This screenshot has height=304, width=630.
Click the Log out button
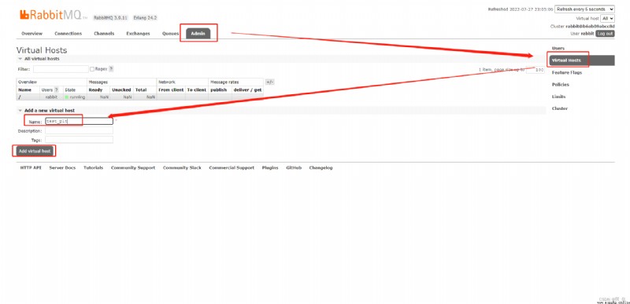(x=605, y=34)
